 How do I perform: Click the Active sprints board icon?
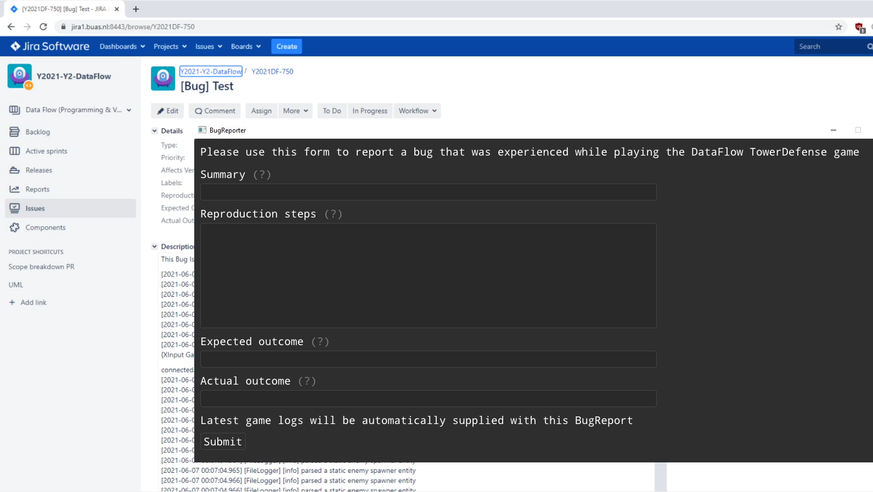coord(14,151)
